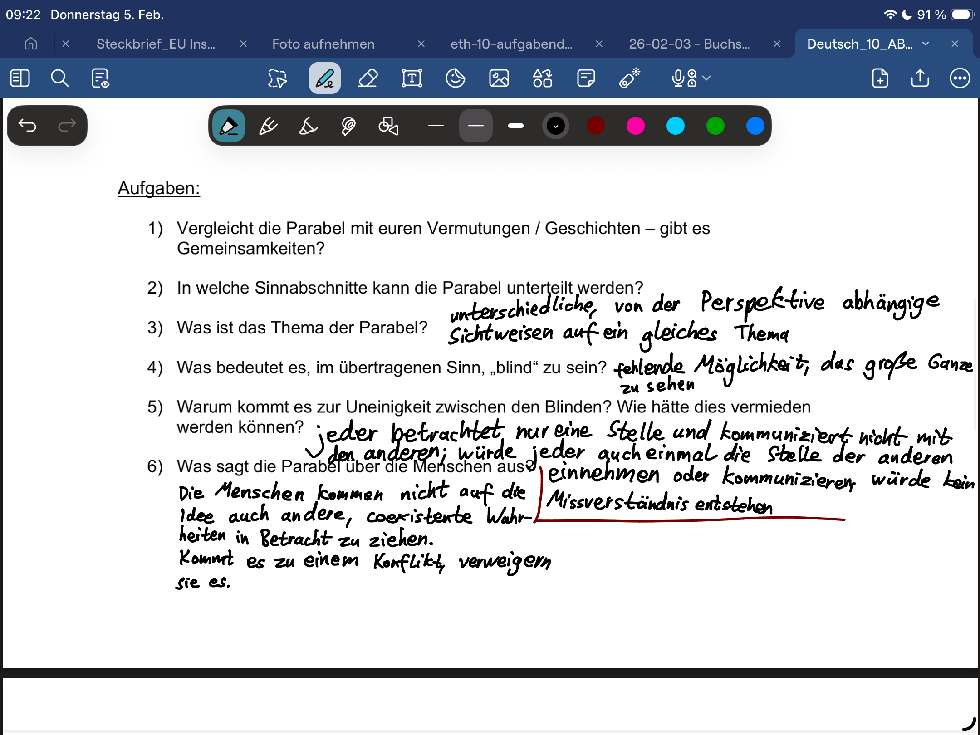Viewport: 980px width, 735px height.
Task: Open the Deutsch_10_AB tab dropdown arrow
Action: tap(926, 44)
